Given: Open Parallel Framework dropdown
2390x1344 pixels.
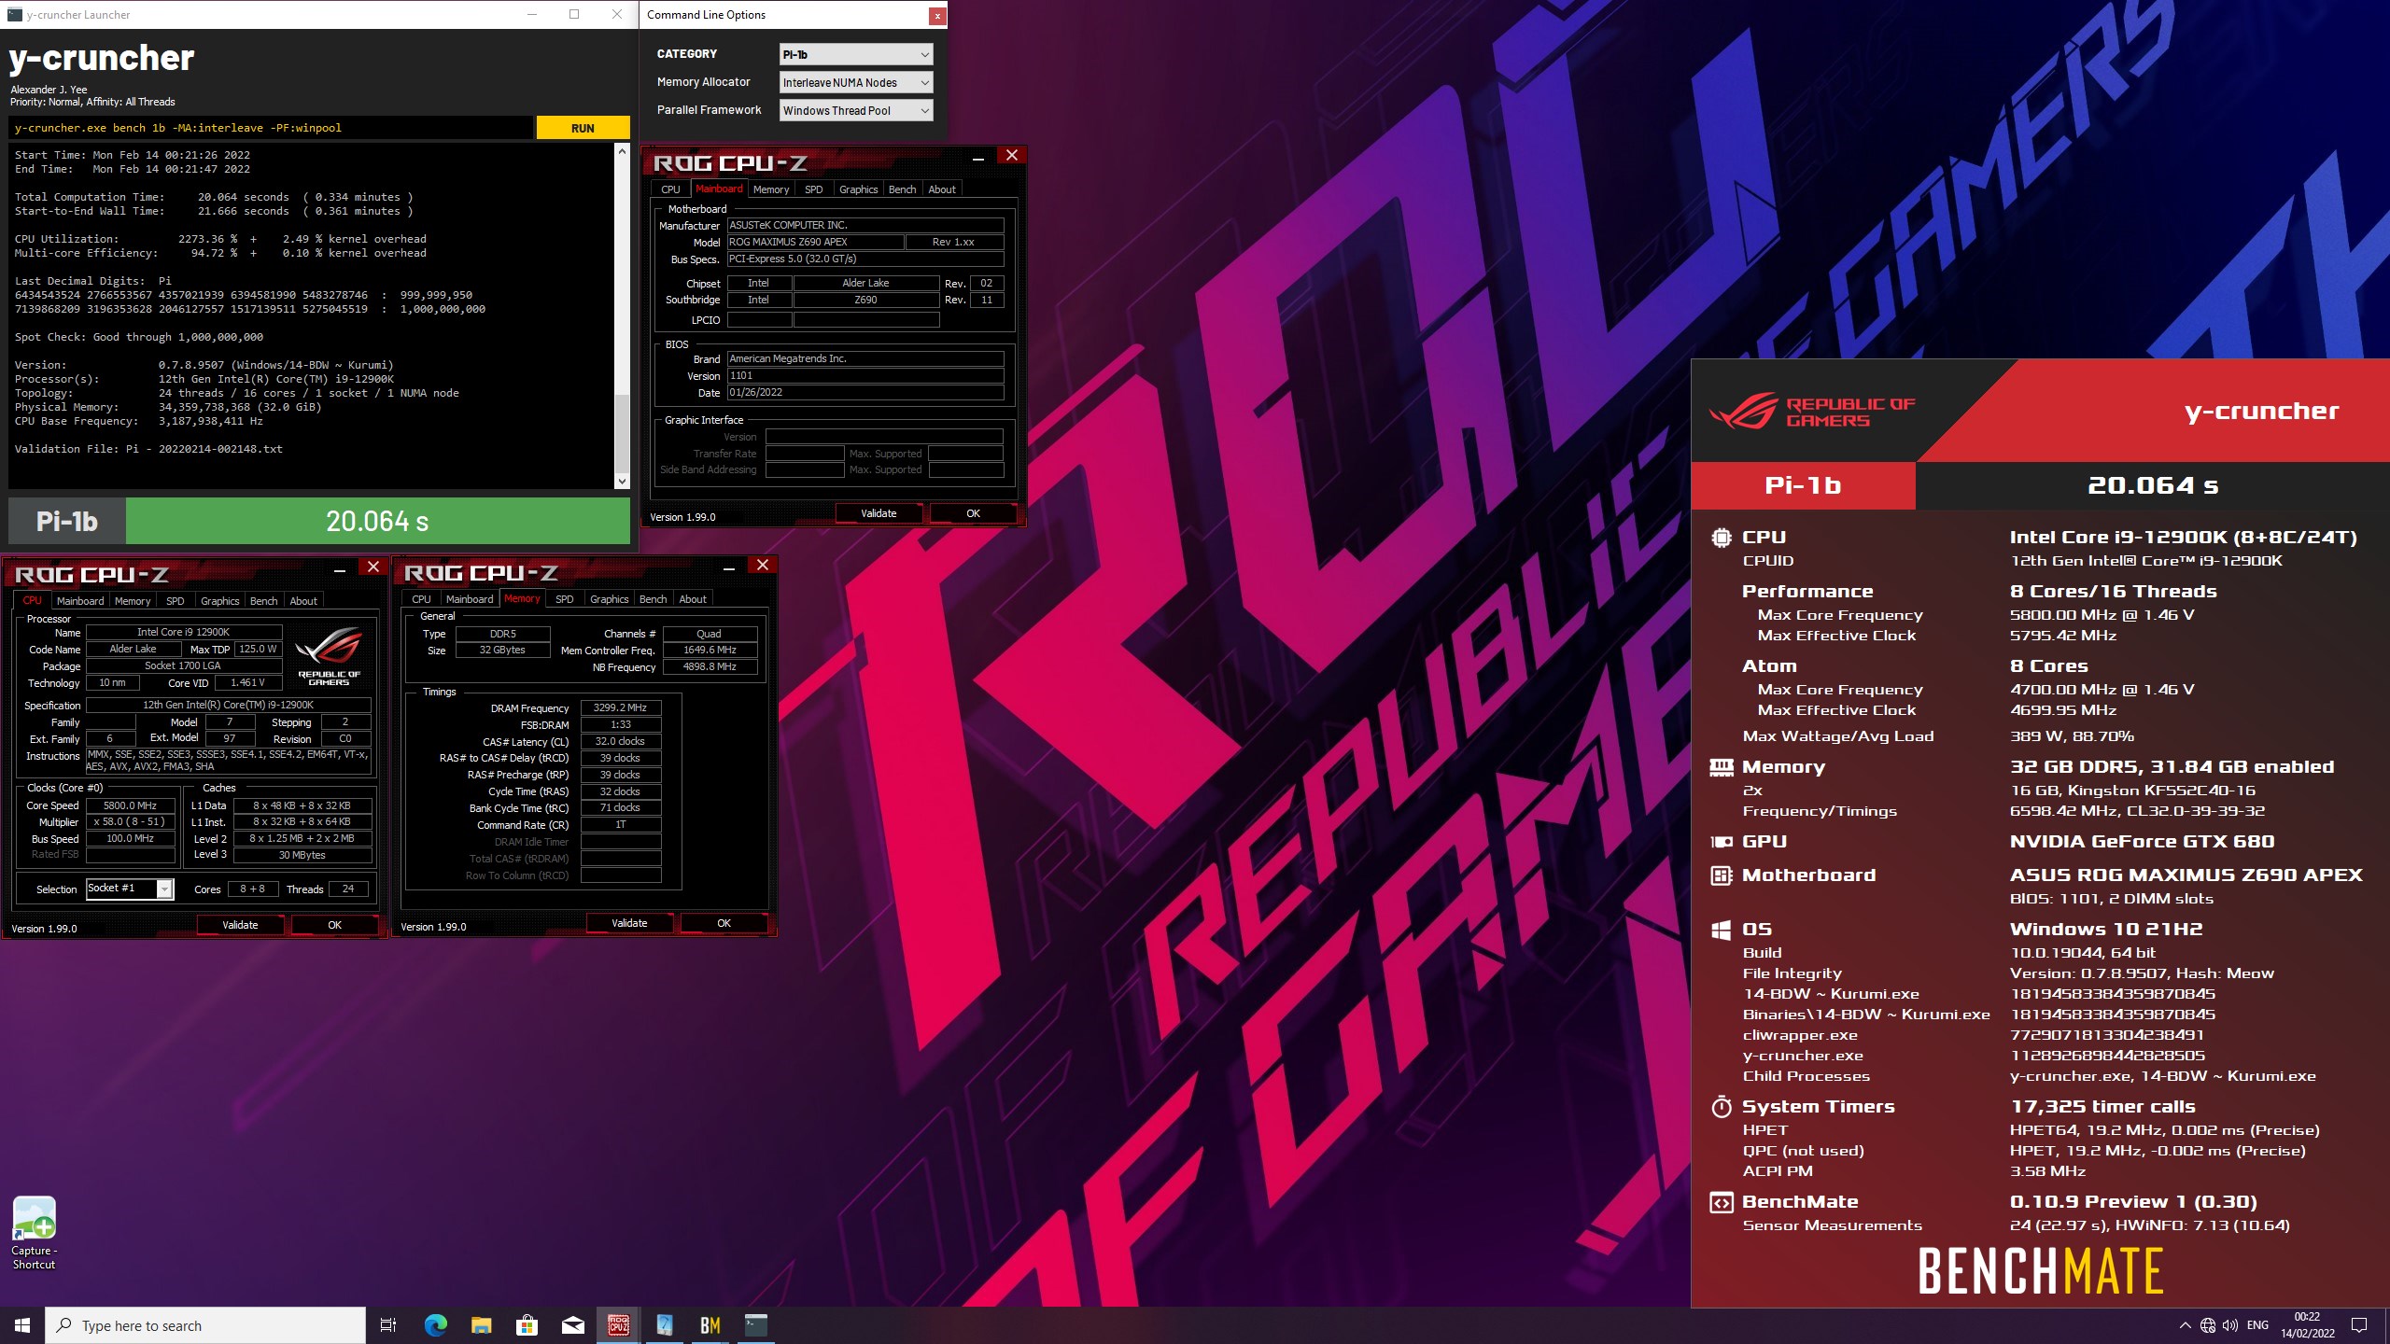Looking at the screenshot, I should tap(856, 110).
